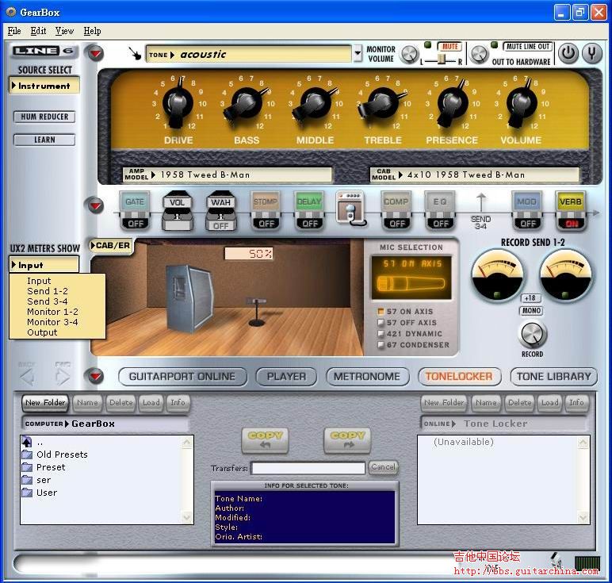This screenshot has height=583, width=612.
Task: Expand the Amp Model selector
Action: tap(228, 175)
